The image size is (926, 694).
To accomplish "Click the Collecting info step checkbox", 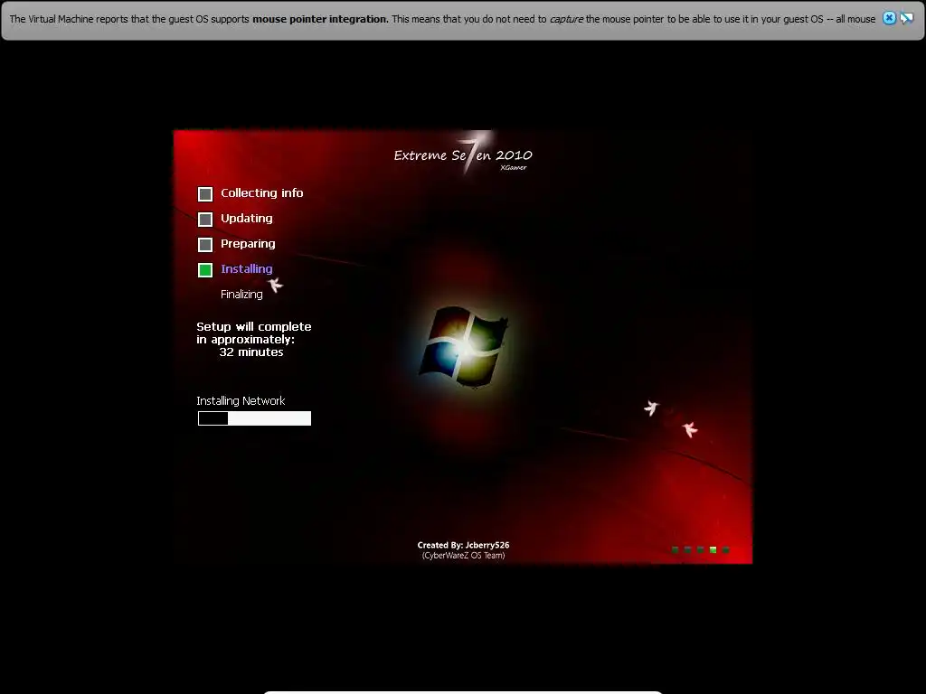I will [205, 194].
